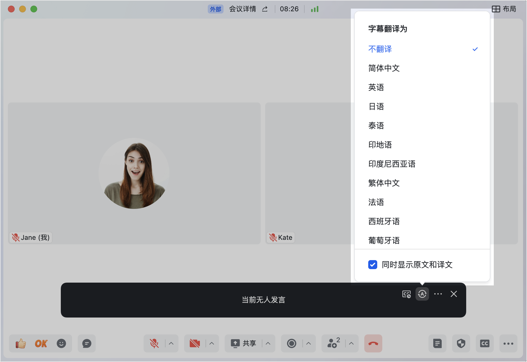
Task: Open subtitle history icon in caption bar
Action: (406, 294)
